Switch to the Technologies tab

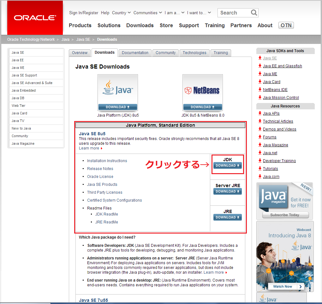point(194,53)
